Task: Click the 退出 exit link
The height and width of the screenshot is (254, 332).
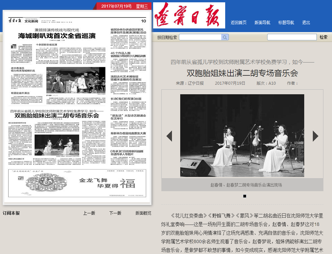Action: point(306,22)
